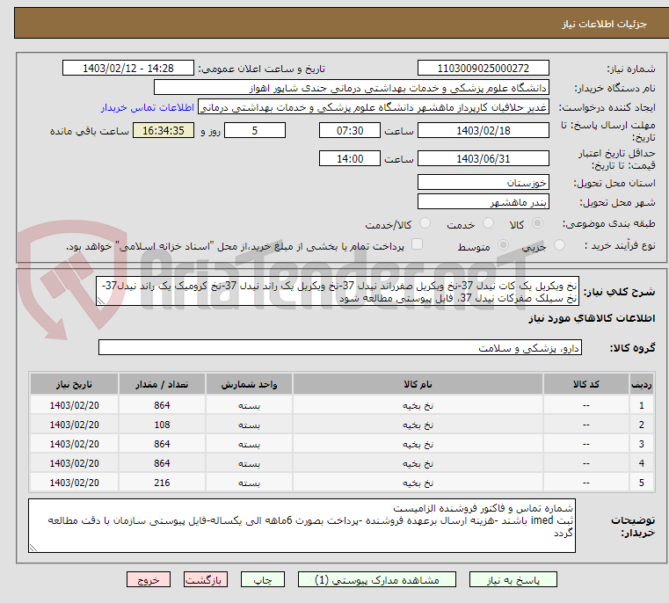Click نخ بخیه in row 3
The image size is (669, 603).
click(418, 444)
